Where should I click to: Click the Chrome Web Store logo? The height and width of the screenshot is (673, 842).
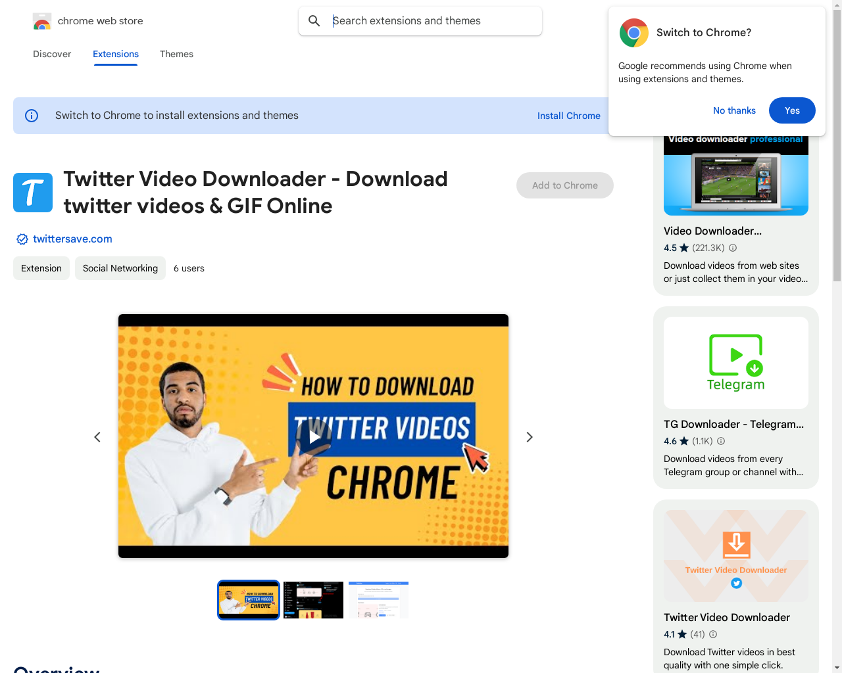42,21
